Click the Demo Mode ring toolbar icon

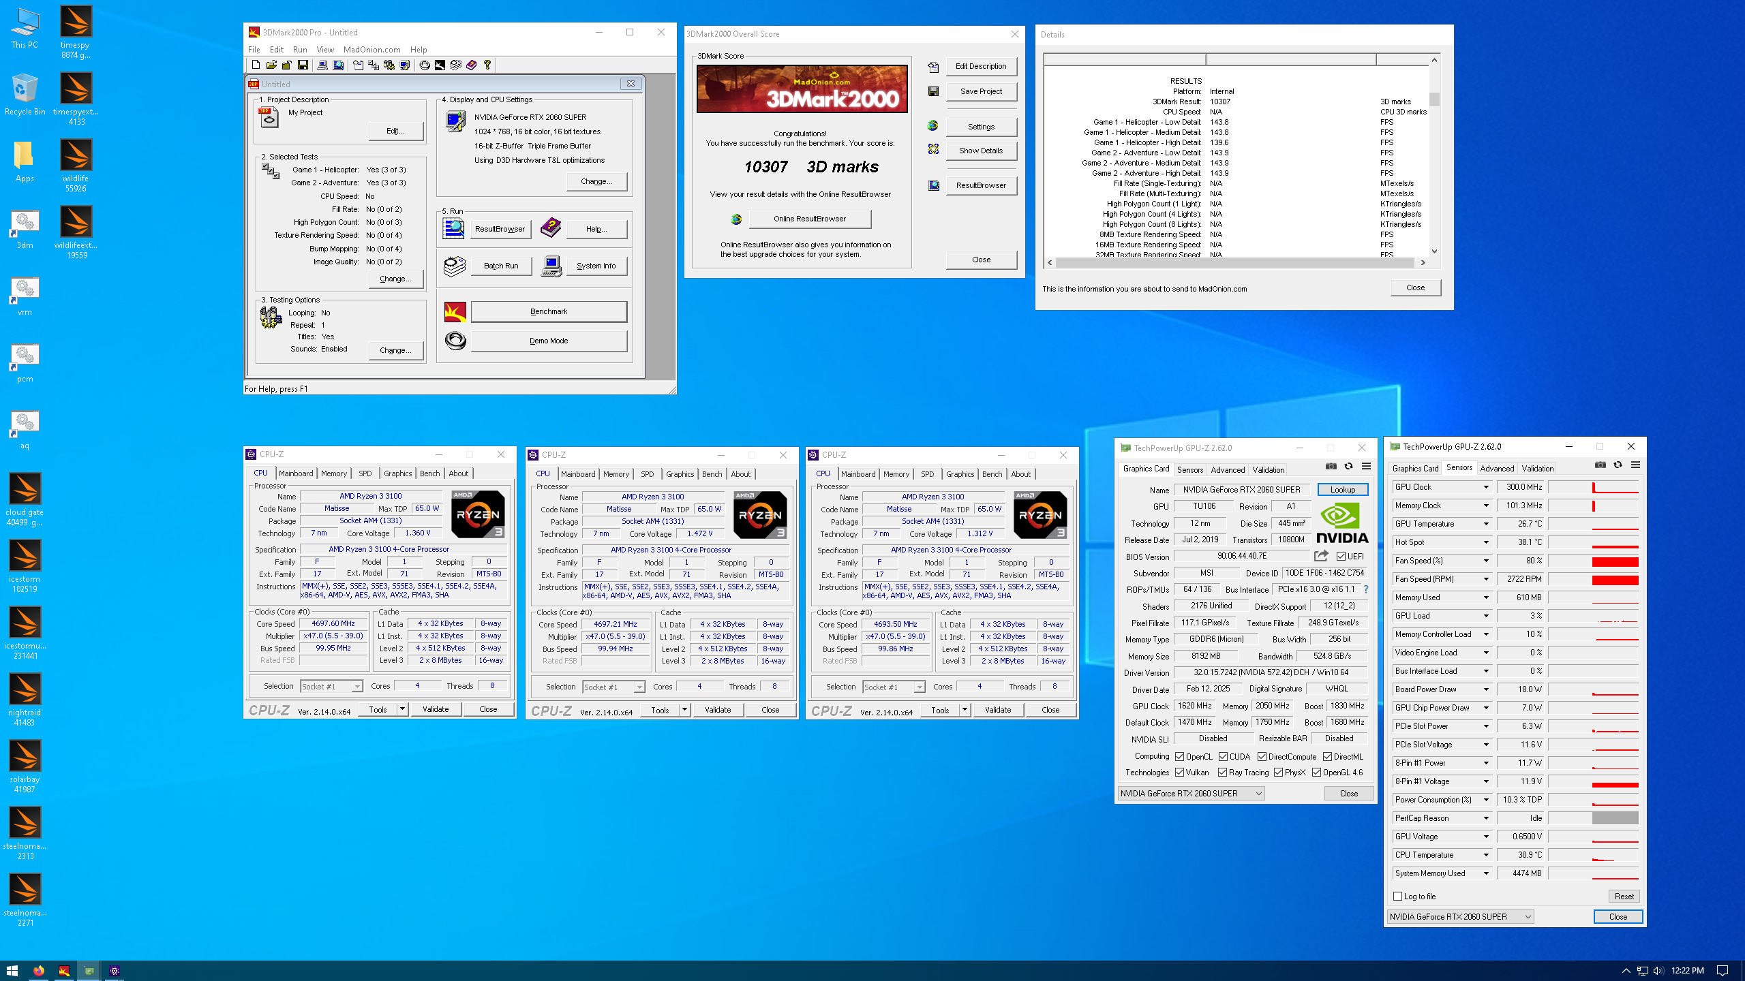425,65
